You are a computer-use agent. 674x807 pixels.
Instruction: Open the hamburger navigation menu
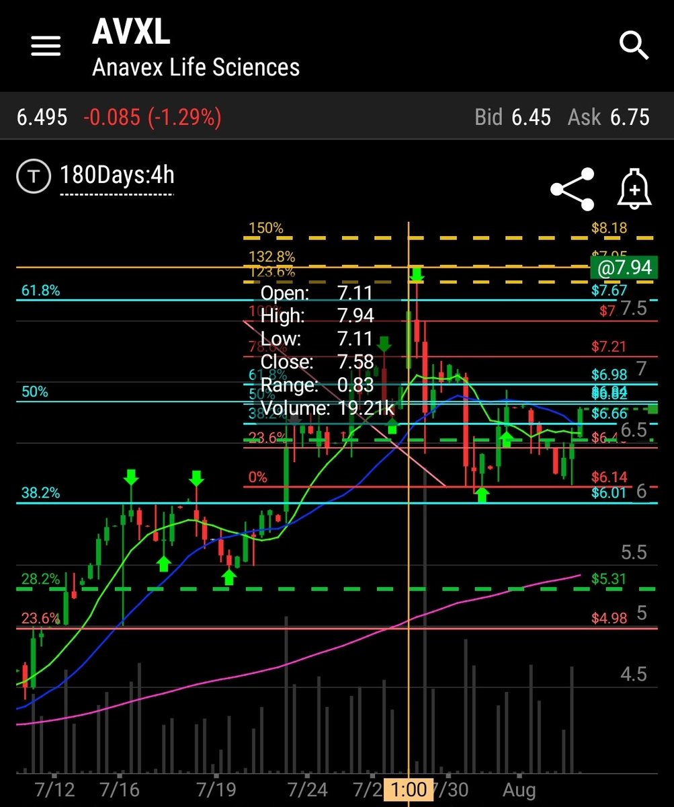pos(46,46)
